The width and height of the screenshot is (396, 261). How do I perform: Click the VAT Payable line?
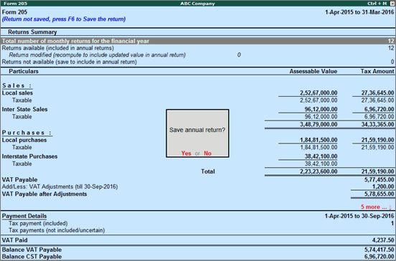point(198,180)
